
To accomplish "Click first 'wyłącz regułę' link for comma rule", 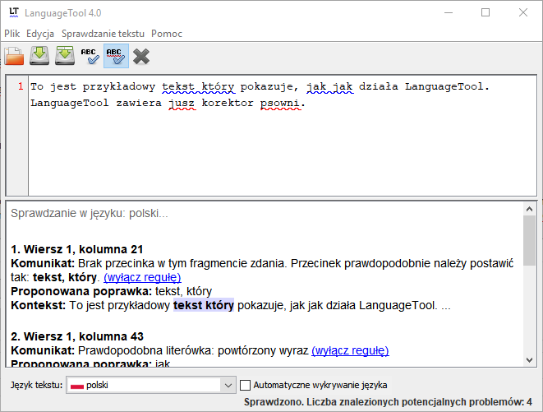I will pos(142,277).
